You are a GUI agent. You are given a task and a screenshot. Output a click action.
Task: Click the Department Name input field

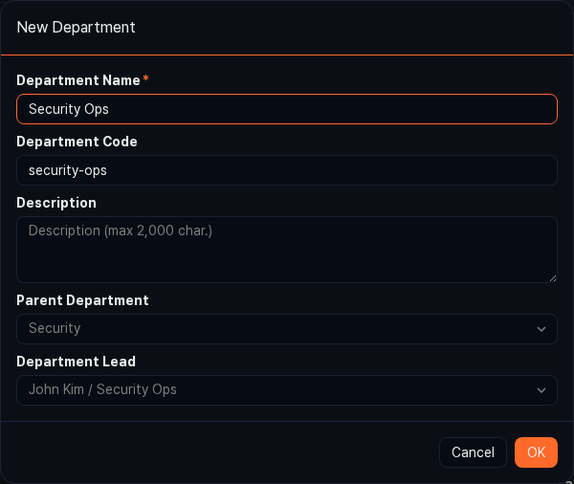pyautogui.click(x=287, y=109)
